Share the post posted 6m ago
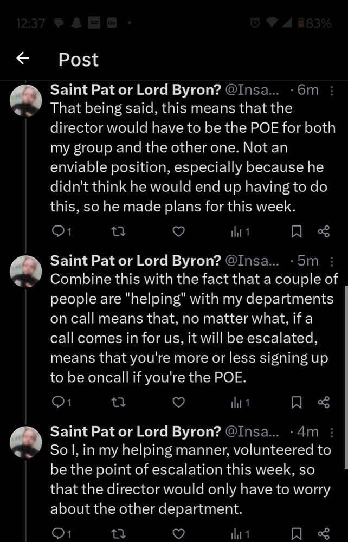The height and width of the screenshot is (542, 348). tap(324, 232)
